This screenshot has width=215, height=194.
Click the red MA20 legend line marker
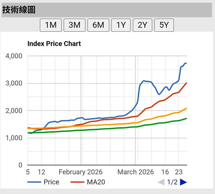(77, 182)
